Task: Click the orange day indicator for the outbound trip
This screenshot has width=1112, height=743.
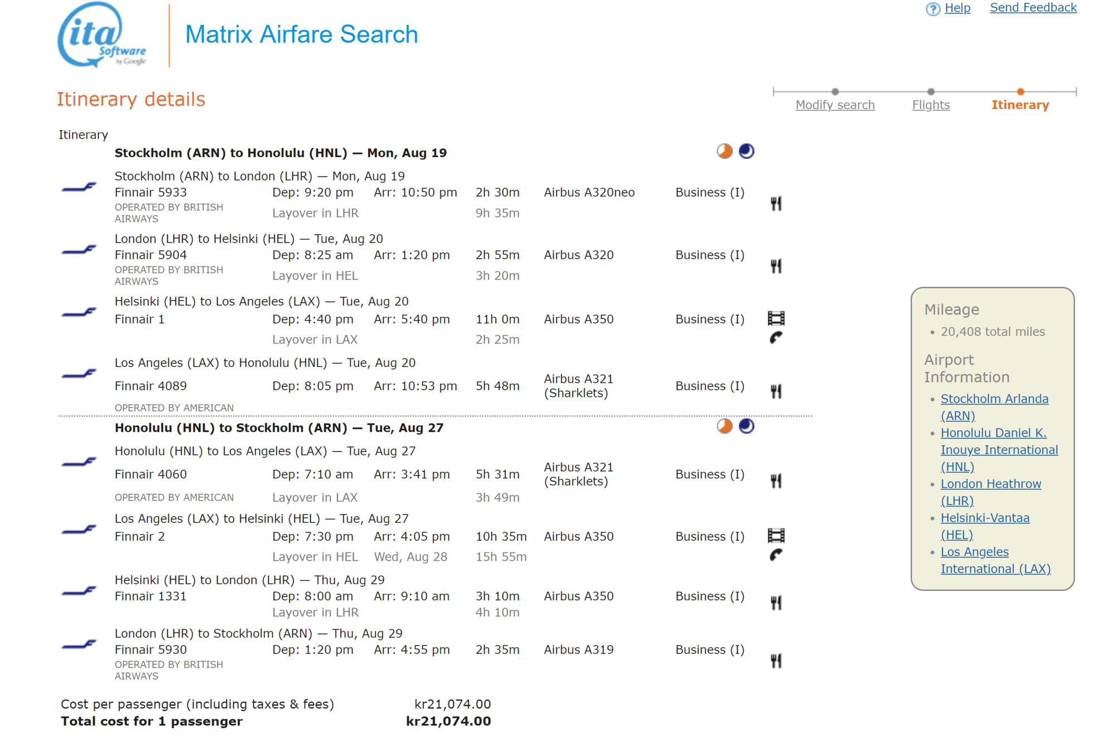Action: [x=724, y=151]
